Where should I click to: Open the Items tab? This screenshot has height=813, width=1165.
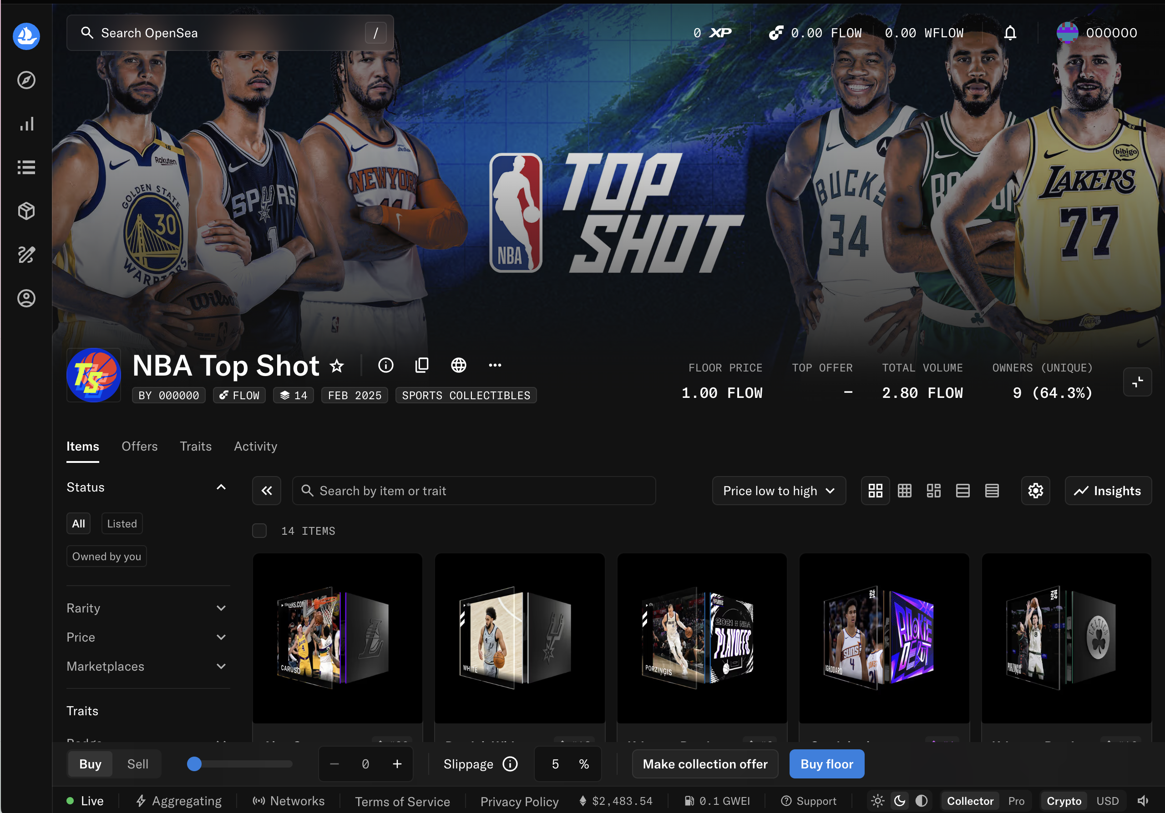point(83,446)
